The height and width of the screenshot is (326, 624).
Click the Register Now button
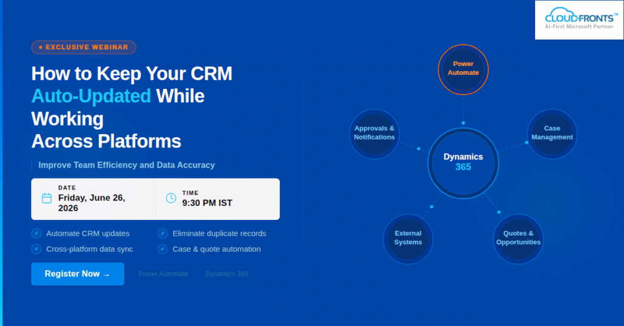pyautogui.click(x=77, y=274)
